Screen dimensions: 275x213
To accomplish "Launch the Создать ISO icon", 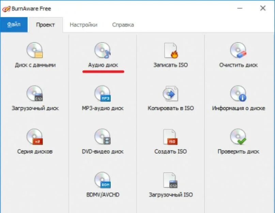I will 170,137.
